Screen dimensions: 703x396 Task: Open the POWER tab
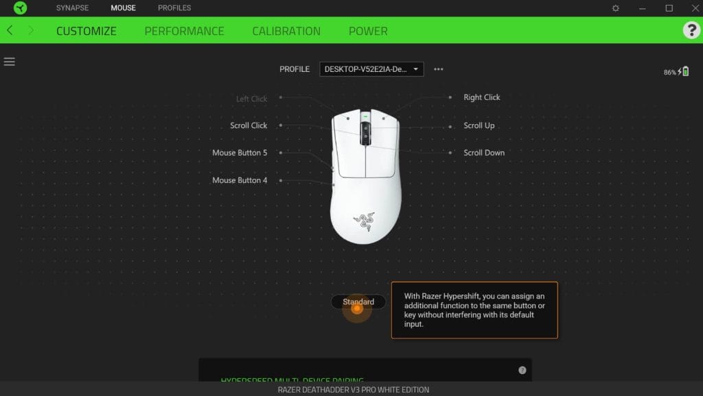(x=368, y=31)
